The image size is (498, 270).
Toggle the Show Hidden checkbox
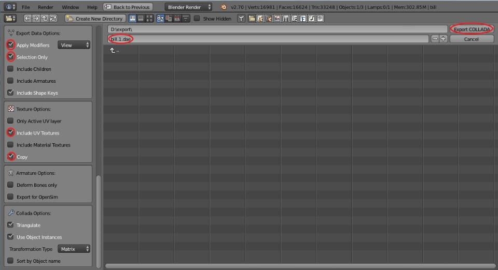pyautogui.click(x=197, y=18)
